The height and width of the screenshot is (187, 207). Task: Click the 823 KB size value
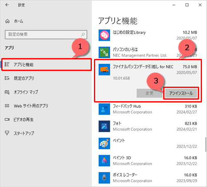click(191, 124)
